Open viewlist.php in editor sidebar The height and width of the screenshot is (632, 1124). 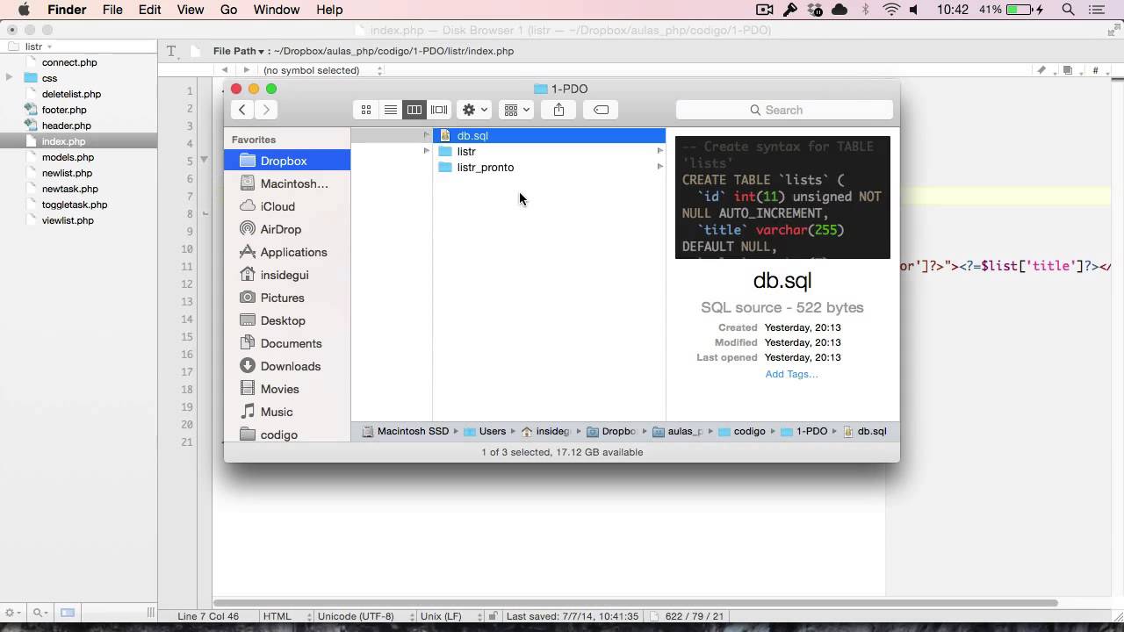click(68, 220)
